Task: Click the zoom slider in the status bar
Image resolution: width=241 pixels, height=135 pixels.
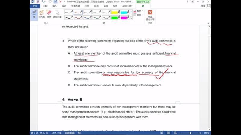Action: click(x=190, y=133)
